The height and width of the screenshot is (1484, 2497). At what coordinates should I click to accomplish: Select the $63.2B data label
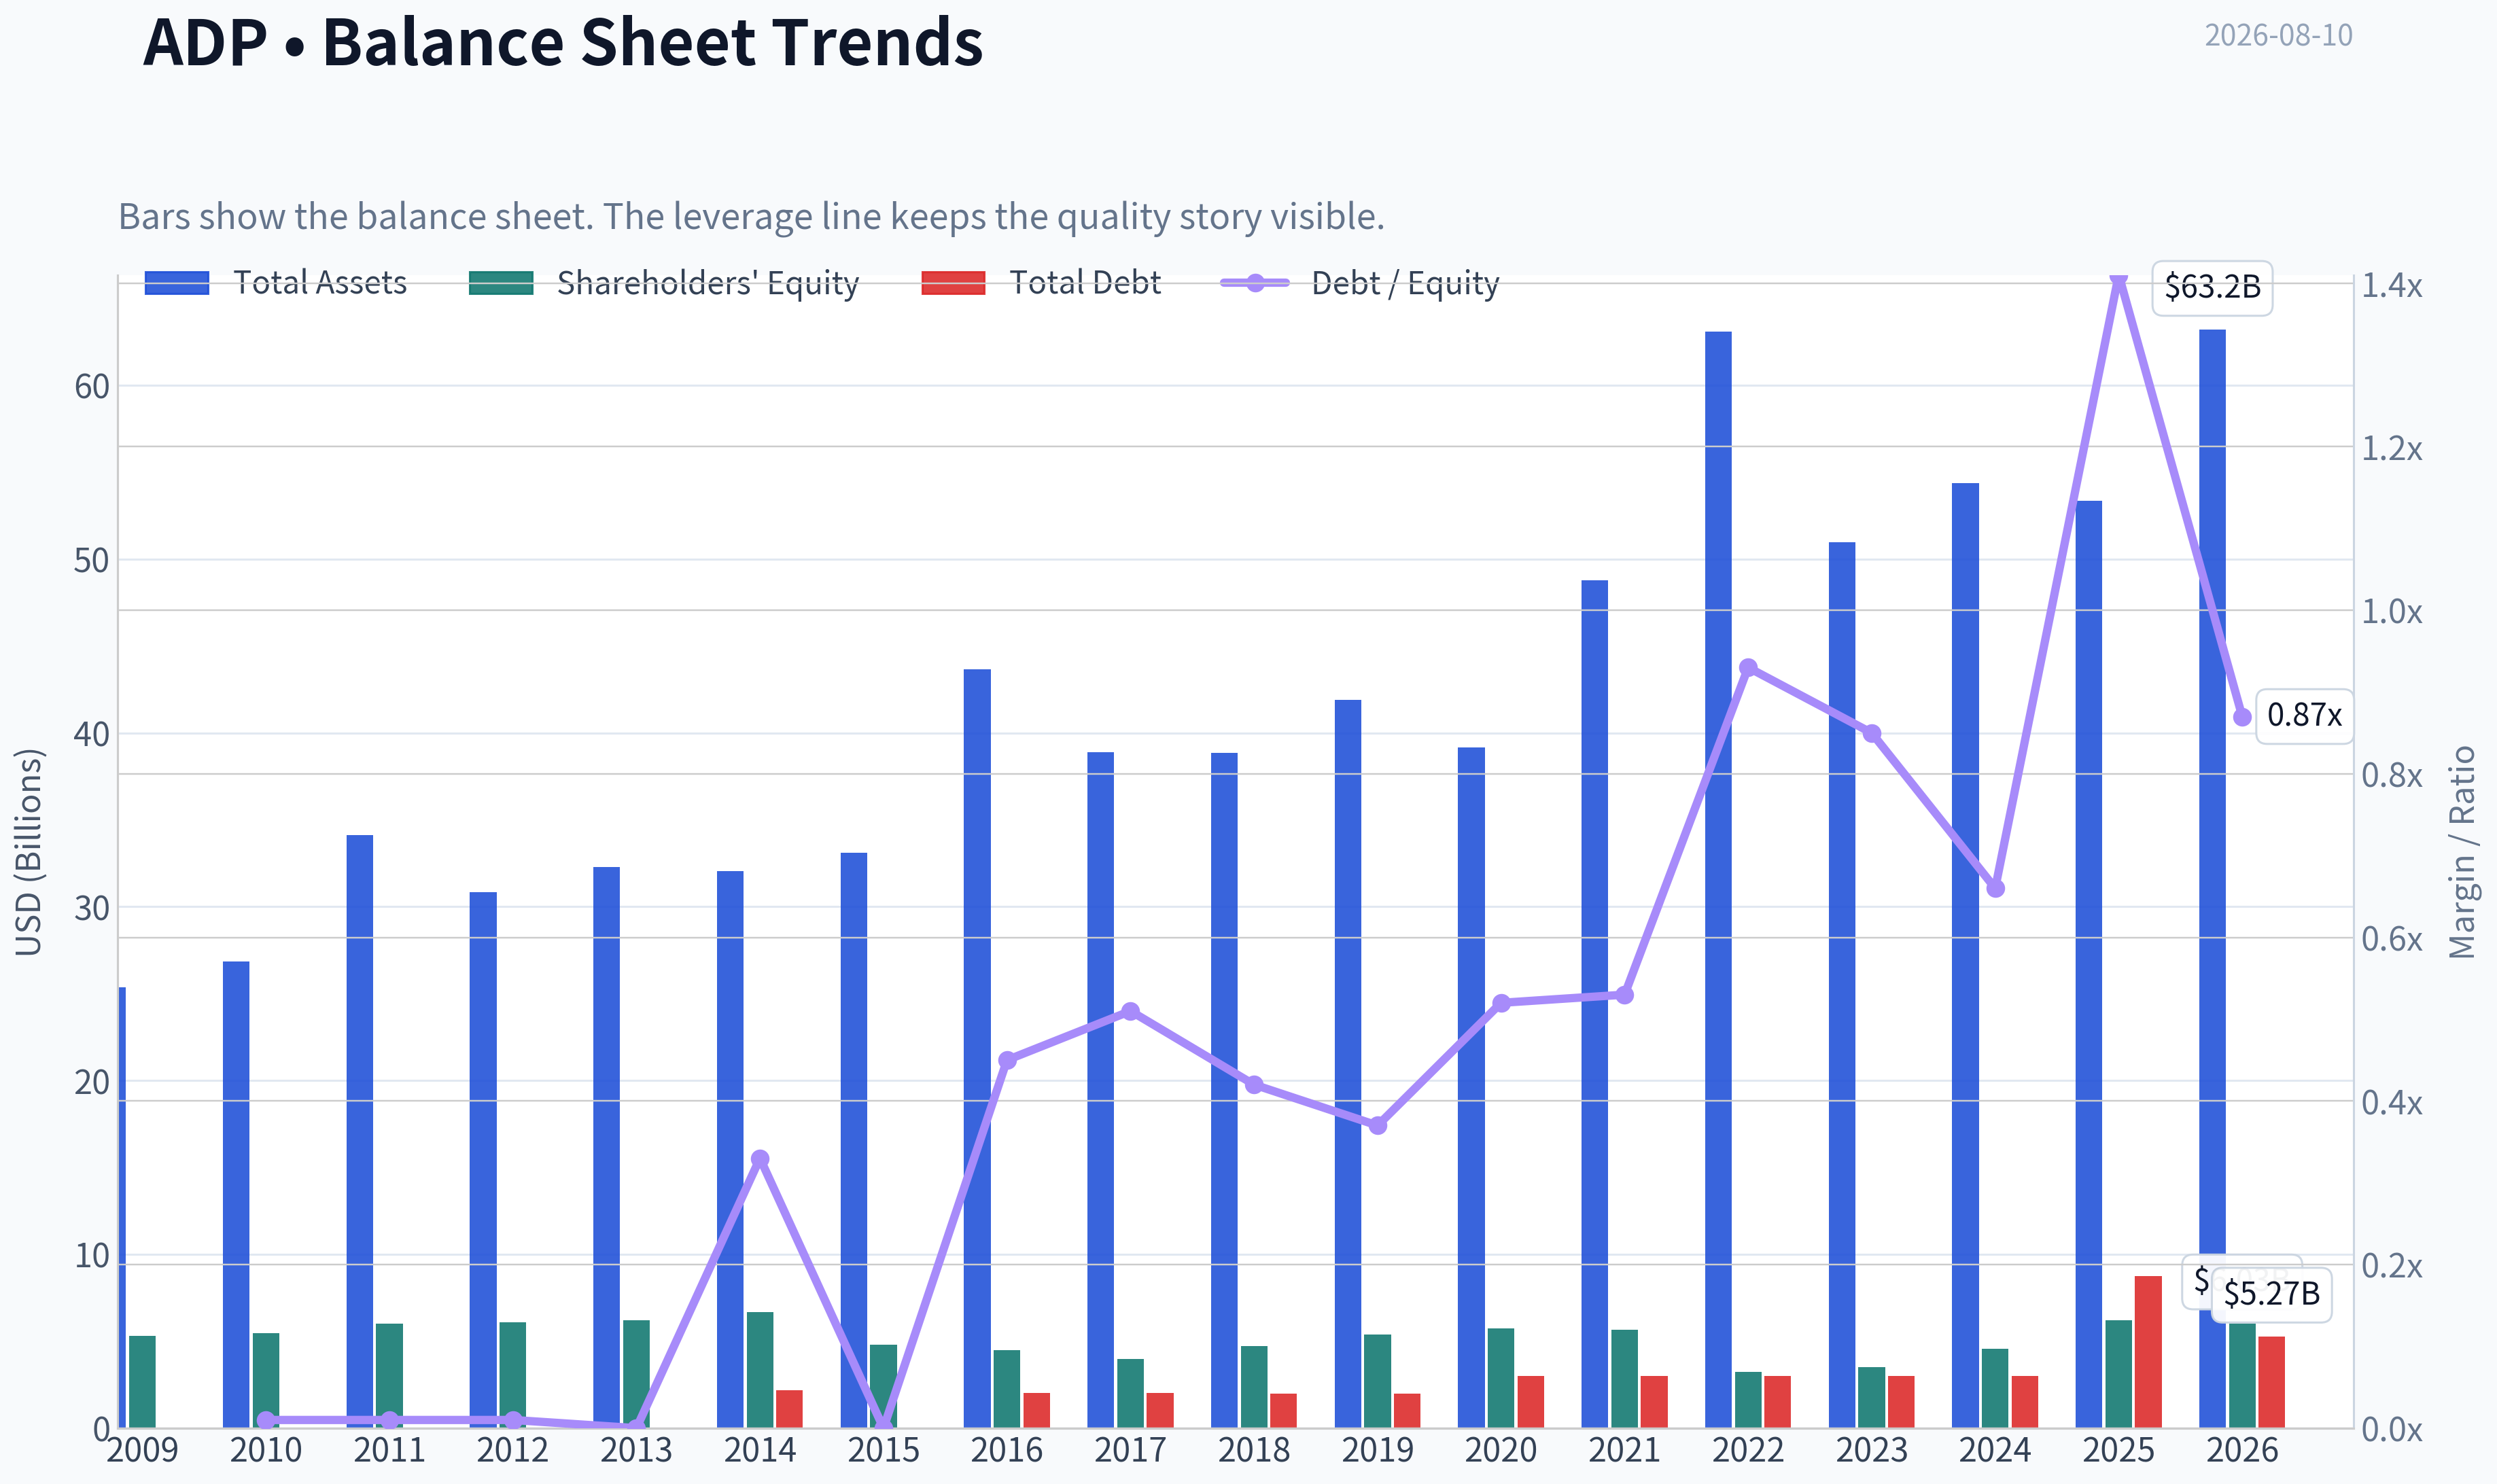coord(2212,287)
